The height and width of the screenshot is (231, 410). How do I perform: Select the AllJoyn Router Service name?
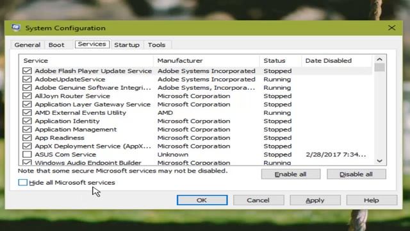tap(72, 96)
